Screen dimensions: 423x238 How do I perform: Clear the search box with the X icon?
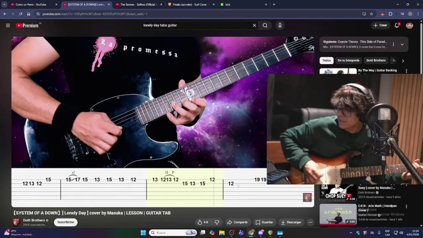pyautogui.click(x=254, y=25)
